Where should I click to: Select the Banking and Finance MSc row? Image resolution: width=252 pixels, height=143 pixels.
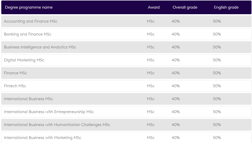click(28, 34)
